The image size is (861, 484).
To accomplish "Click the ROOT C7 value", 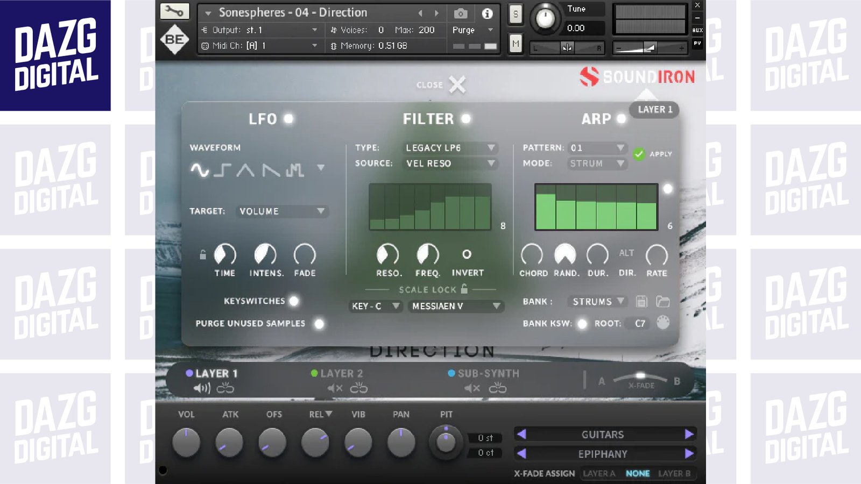I will (x=639, y=323).
